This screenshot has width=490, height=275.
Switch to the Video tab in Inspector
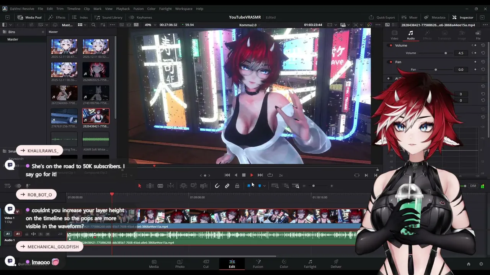[x=394, y=36]
